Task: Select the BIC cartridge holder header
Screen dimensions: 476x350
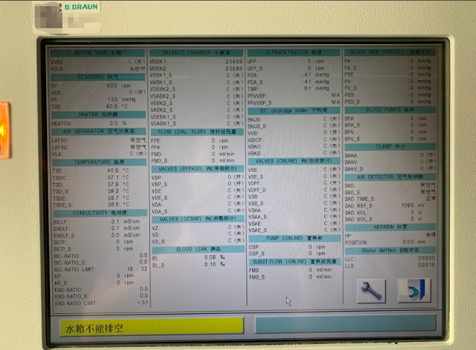Action: tap(294, 111)
